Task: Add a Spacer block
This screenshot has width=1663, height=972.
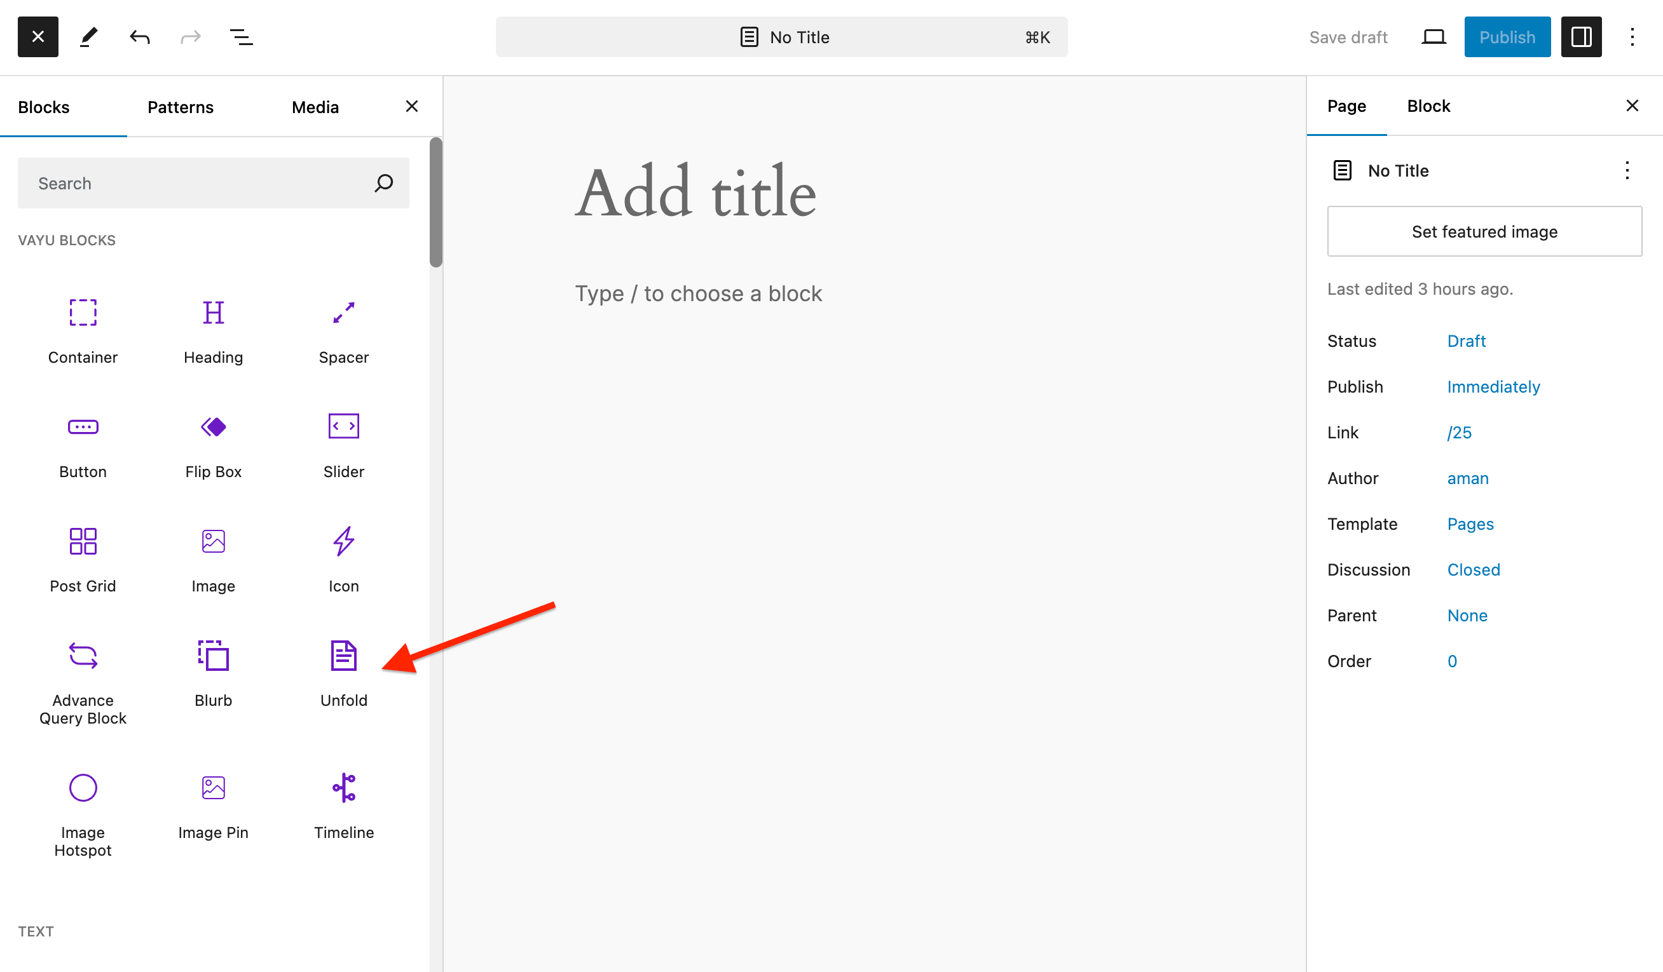Action: [343, 329]
